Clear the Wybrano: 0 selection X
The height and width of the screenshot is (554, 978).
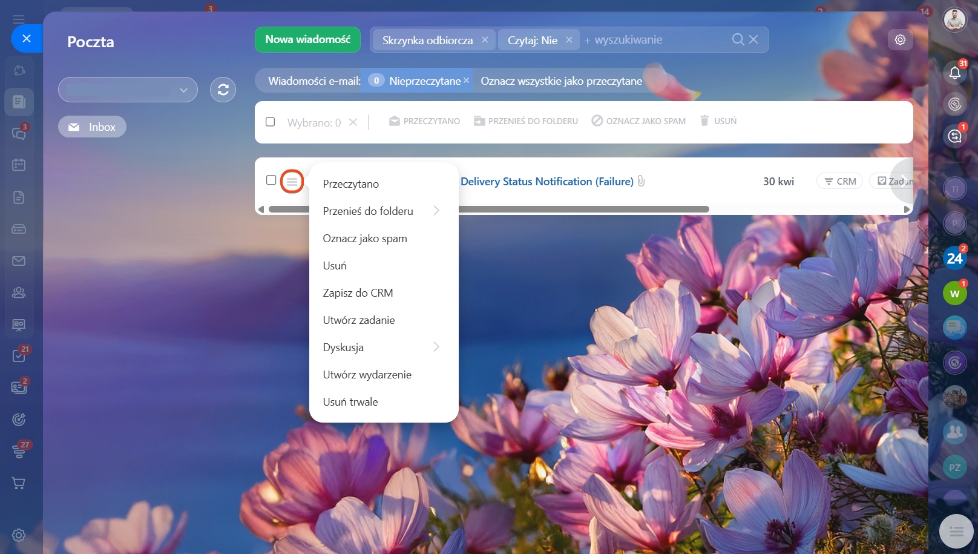[353, 122]
